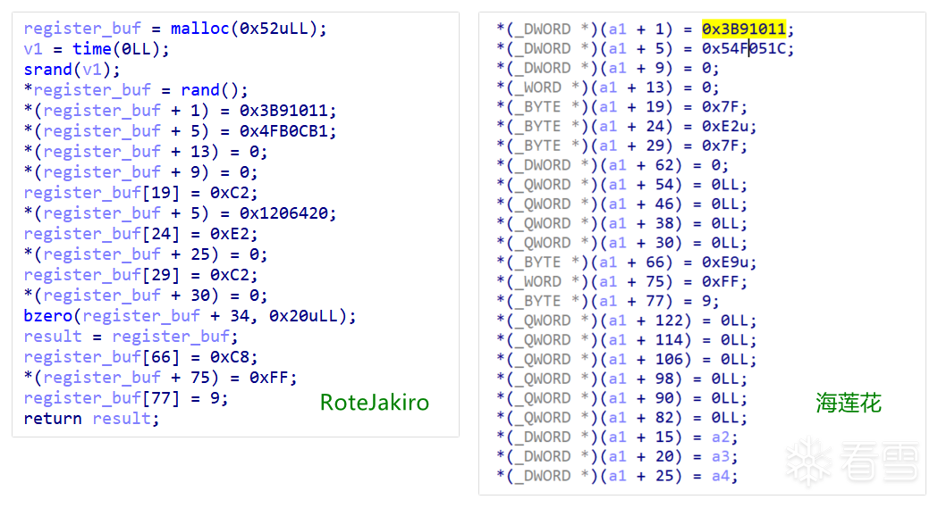Click '*(register_buf + 13) = 0;' line
938x508 pixels.
(x=146, y=151)
